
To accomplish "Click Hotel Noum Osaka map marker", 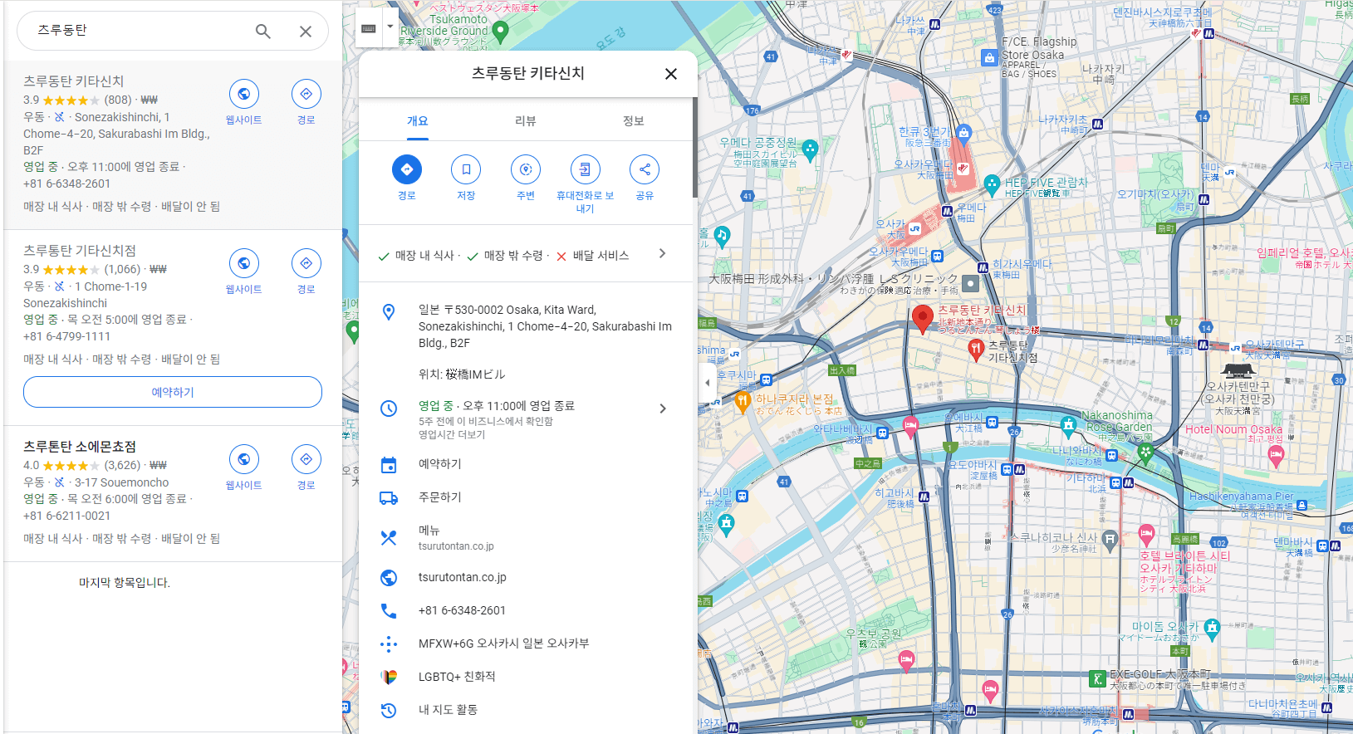I will tap(1276, 454).
